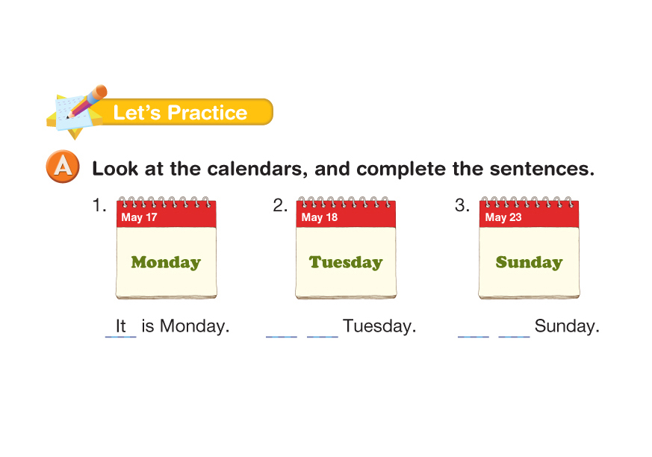Click the filled blank containing "It"

click(121, 327)
